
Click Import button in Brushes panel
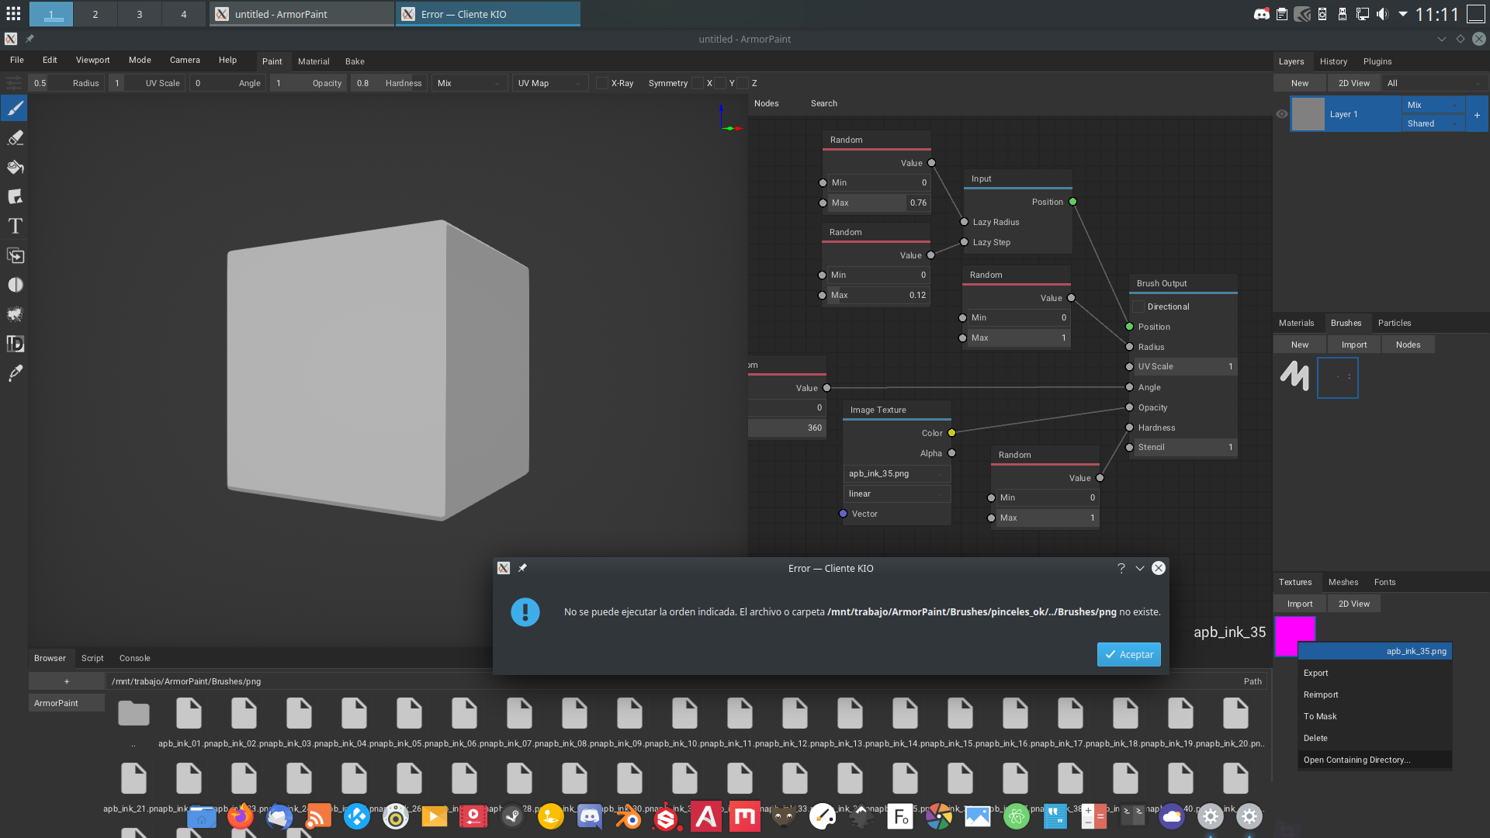click(1354, 345)
